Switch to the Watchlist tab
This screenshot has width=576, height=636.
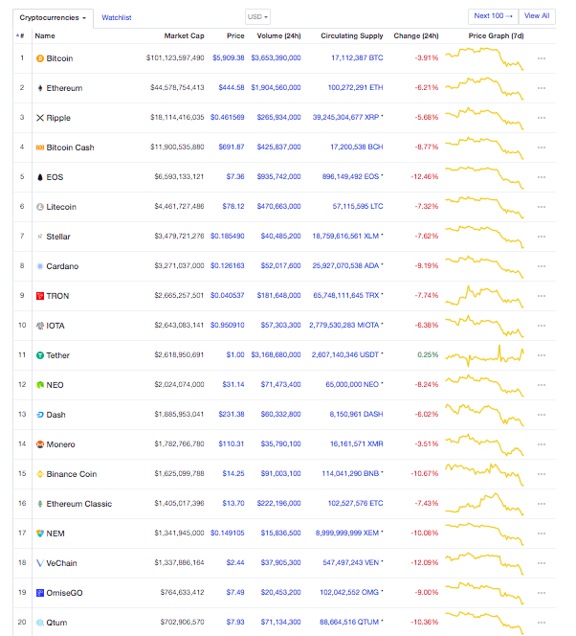(117, 17)
